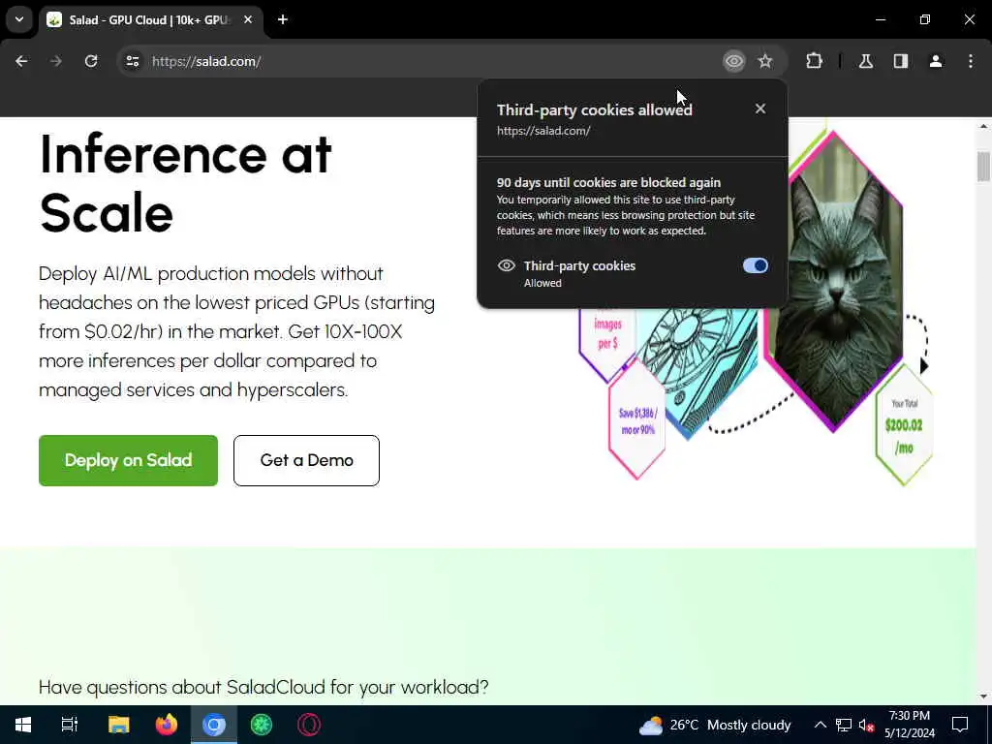Reload the salad.com page
The image size is (992, 744).
(x=91, y=61)
